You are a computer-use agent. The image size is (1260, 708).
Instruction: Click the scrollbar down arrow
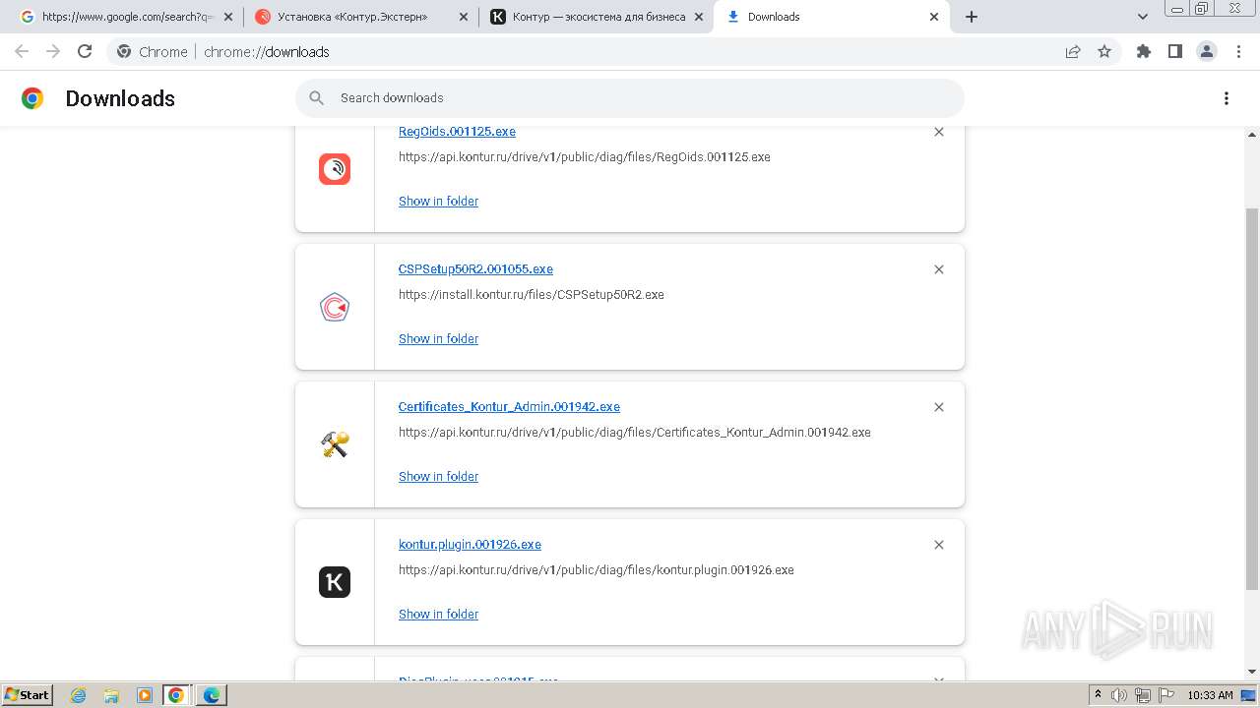click(x=1252, y=672)
